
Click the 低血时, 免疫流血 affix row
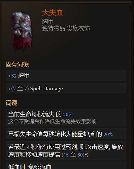point(66,165)
